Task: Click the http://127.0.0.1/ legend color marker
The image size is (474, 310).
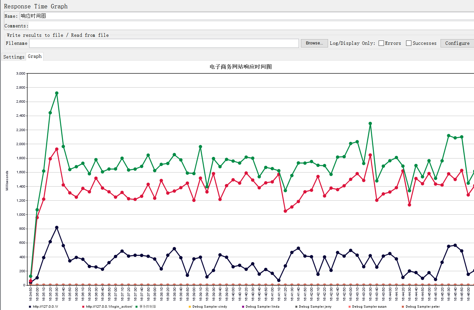Action: pyautogui.click(x=30, y=307)
